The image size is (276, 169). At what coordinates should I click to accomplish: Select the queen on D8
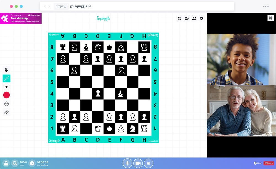(x=98, y=47)
